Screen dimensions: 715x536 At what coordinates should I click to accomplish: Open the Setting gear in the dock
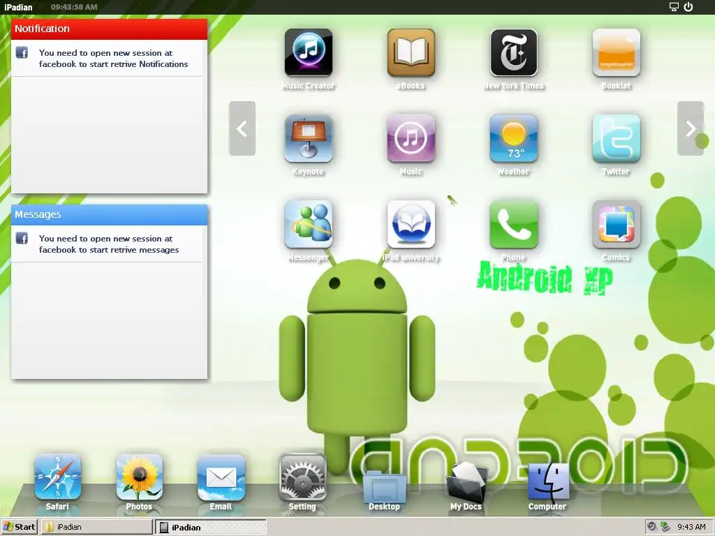pos(302,477)
